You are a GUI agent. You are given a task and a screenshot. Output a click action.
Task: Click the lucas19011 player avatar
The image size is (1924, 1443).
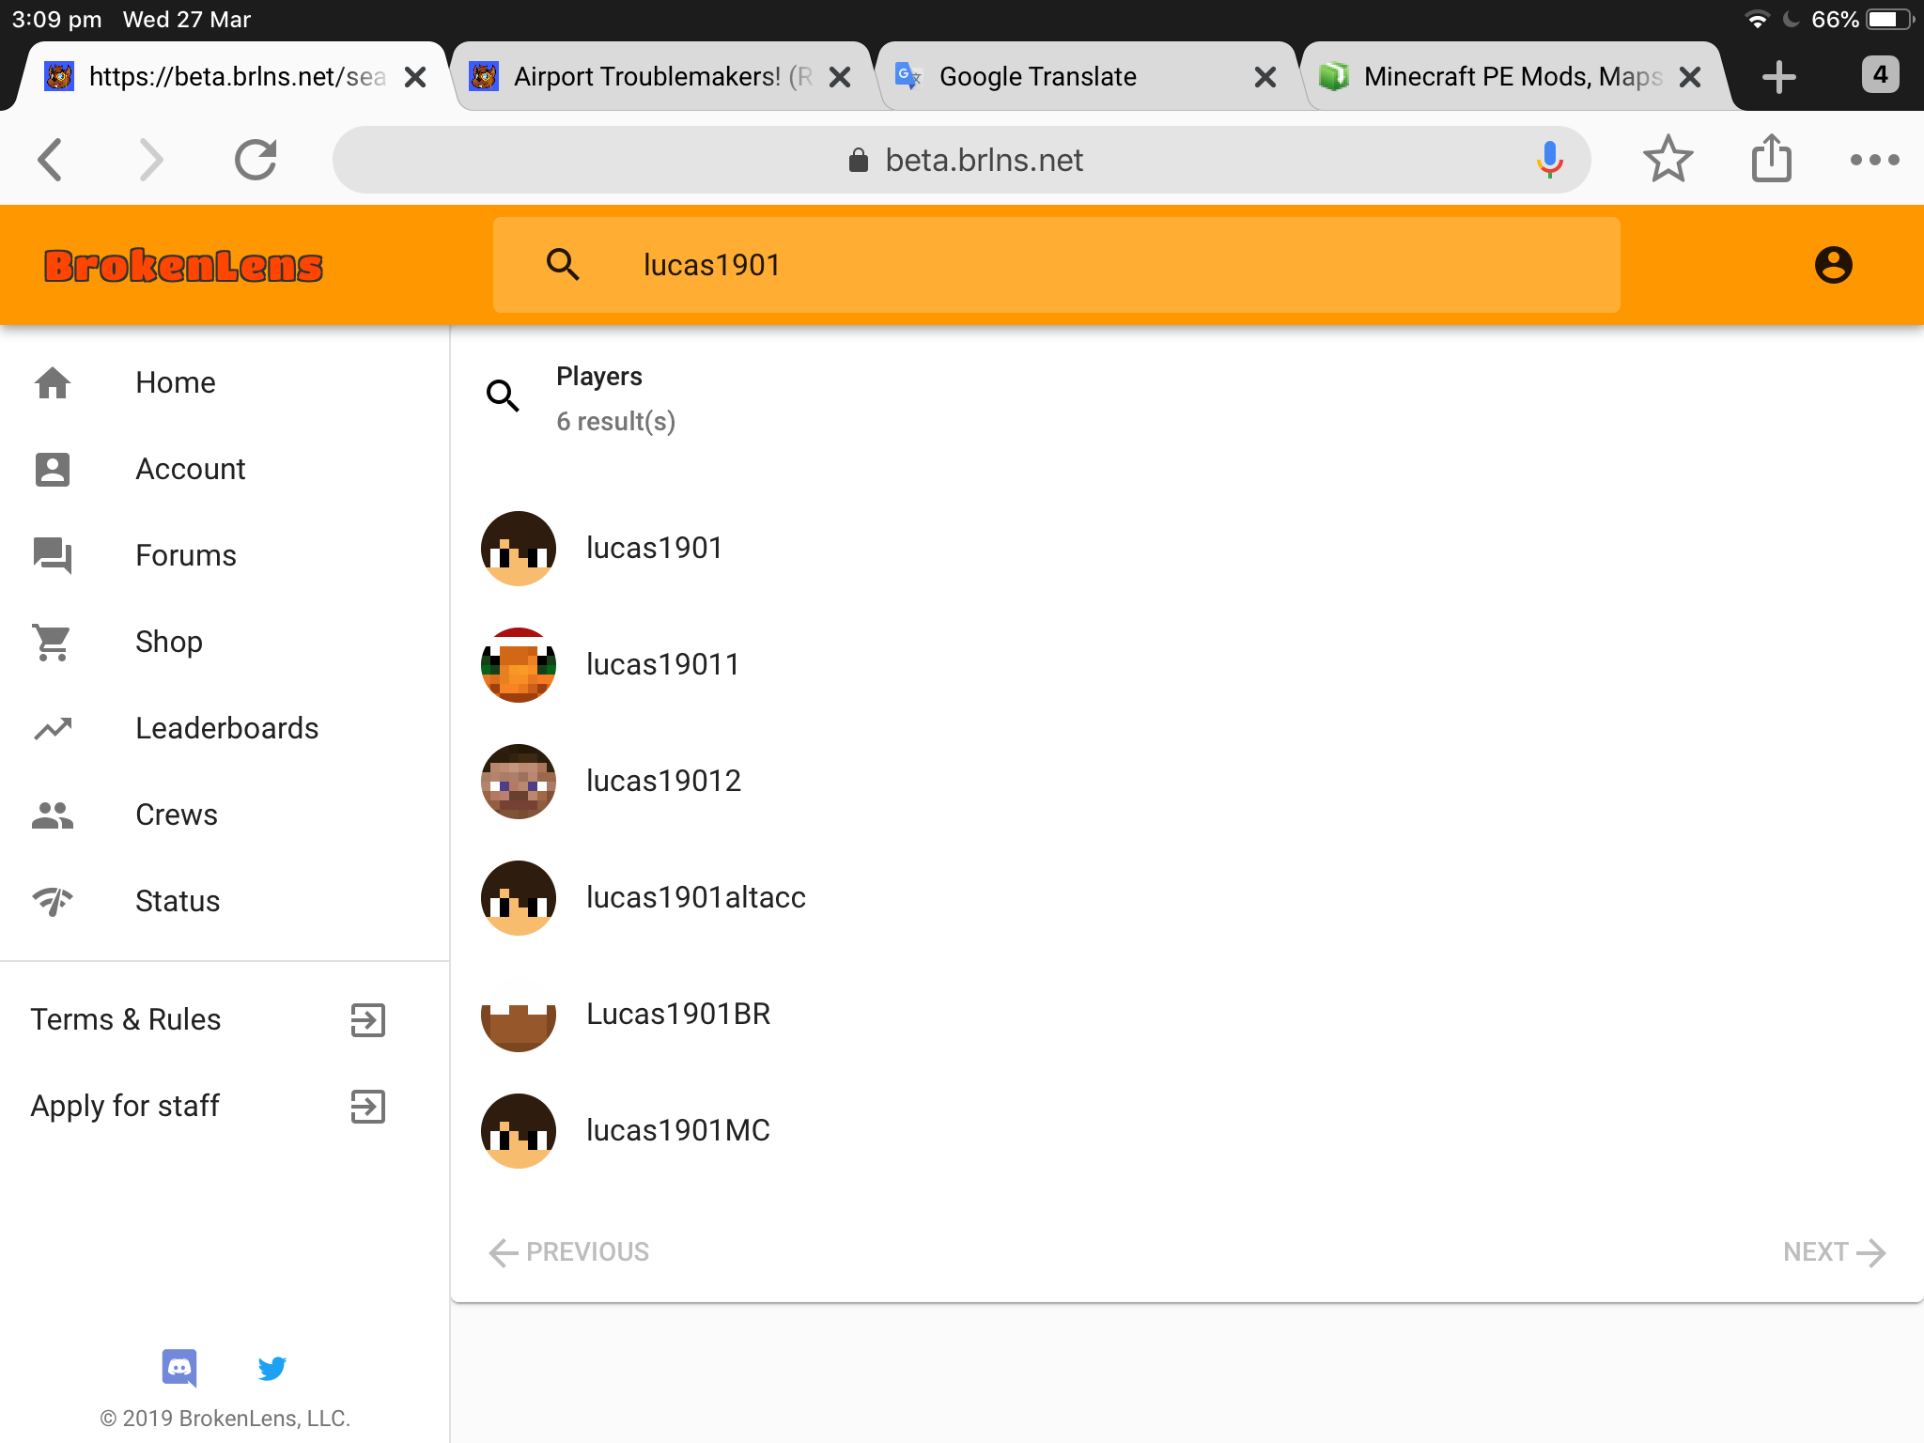(519, 664)
